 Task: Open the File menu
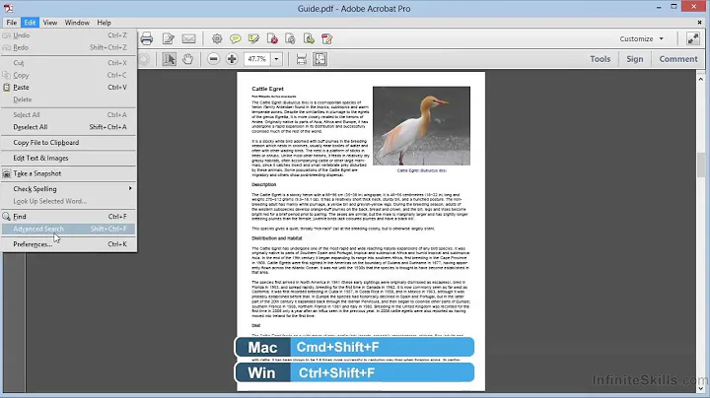tap(11, 23)
